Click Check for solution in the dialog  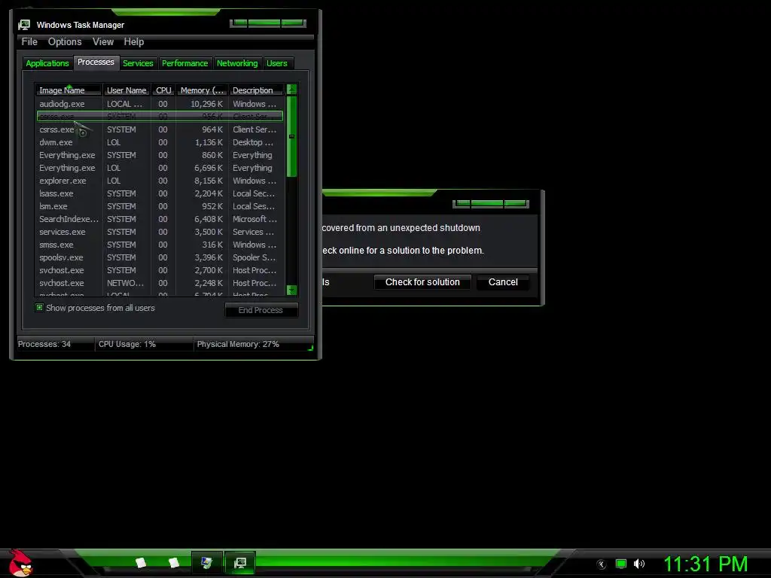[422, 282]
